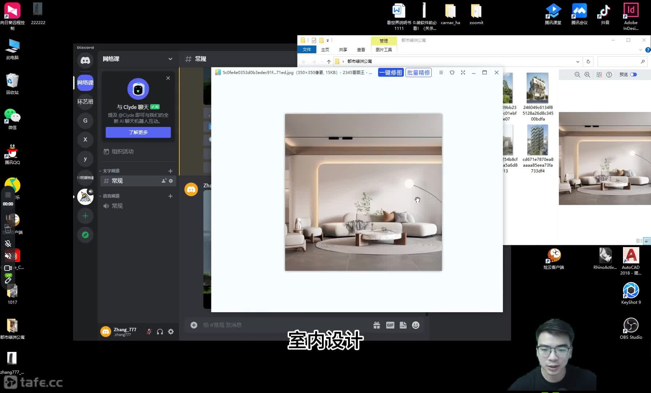Click 一键修图 button in image viewer

click(391, 72)
